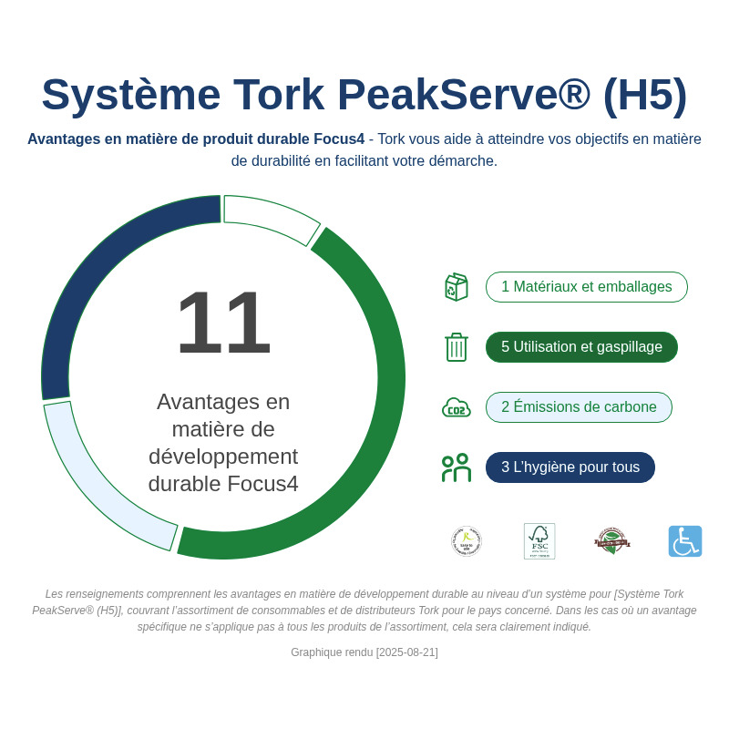Viewport: 729px width, 729px height.
Task: Click the blue accessibility wheelchair logo
Action: (685, 540)
